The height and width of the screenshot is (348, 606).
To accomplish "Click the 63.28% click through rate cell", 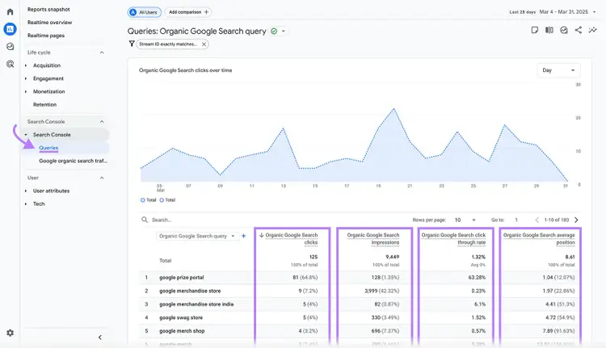I will [x=477, y=277].
